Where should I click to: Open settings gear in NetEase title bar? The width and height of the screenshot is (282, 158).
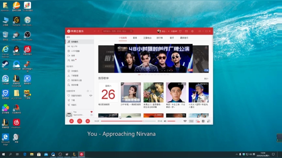tap(192, 31)
